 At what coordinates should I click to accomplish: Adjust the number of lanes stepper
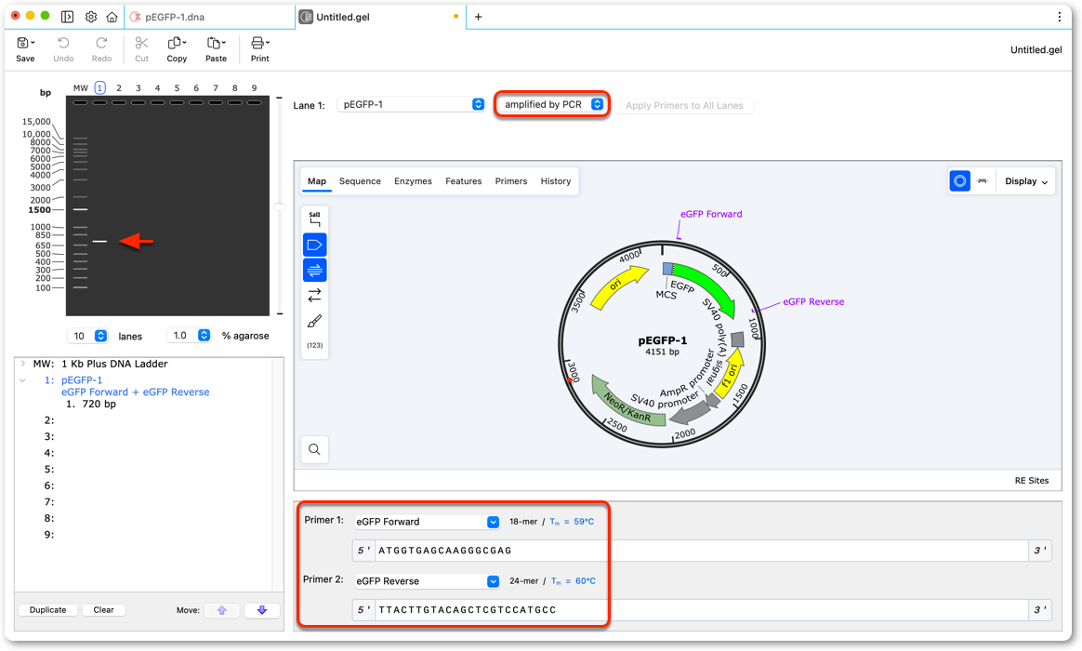[x=100, y=336]
